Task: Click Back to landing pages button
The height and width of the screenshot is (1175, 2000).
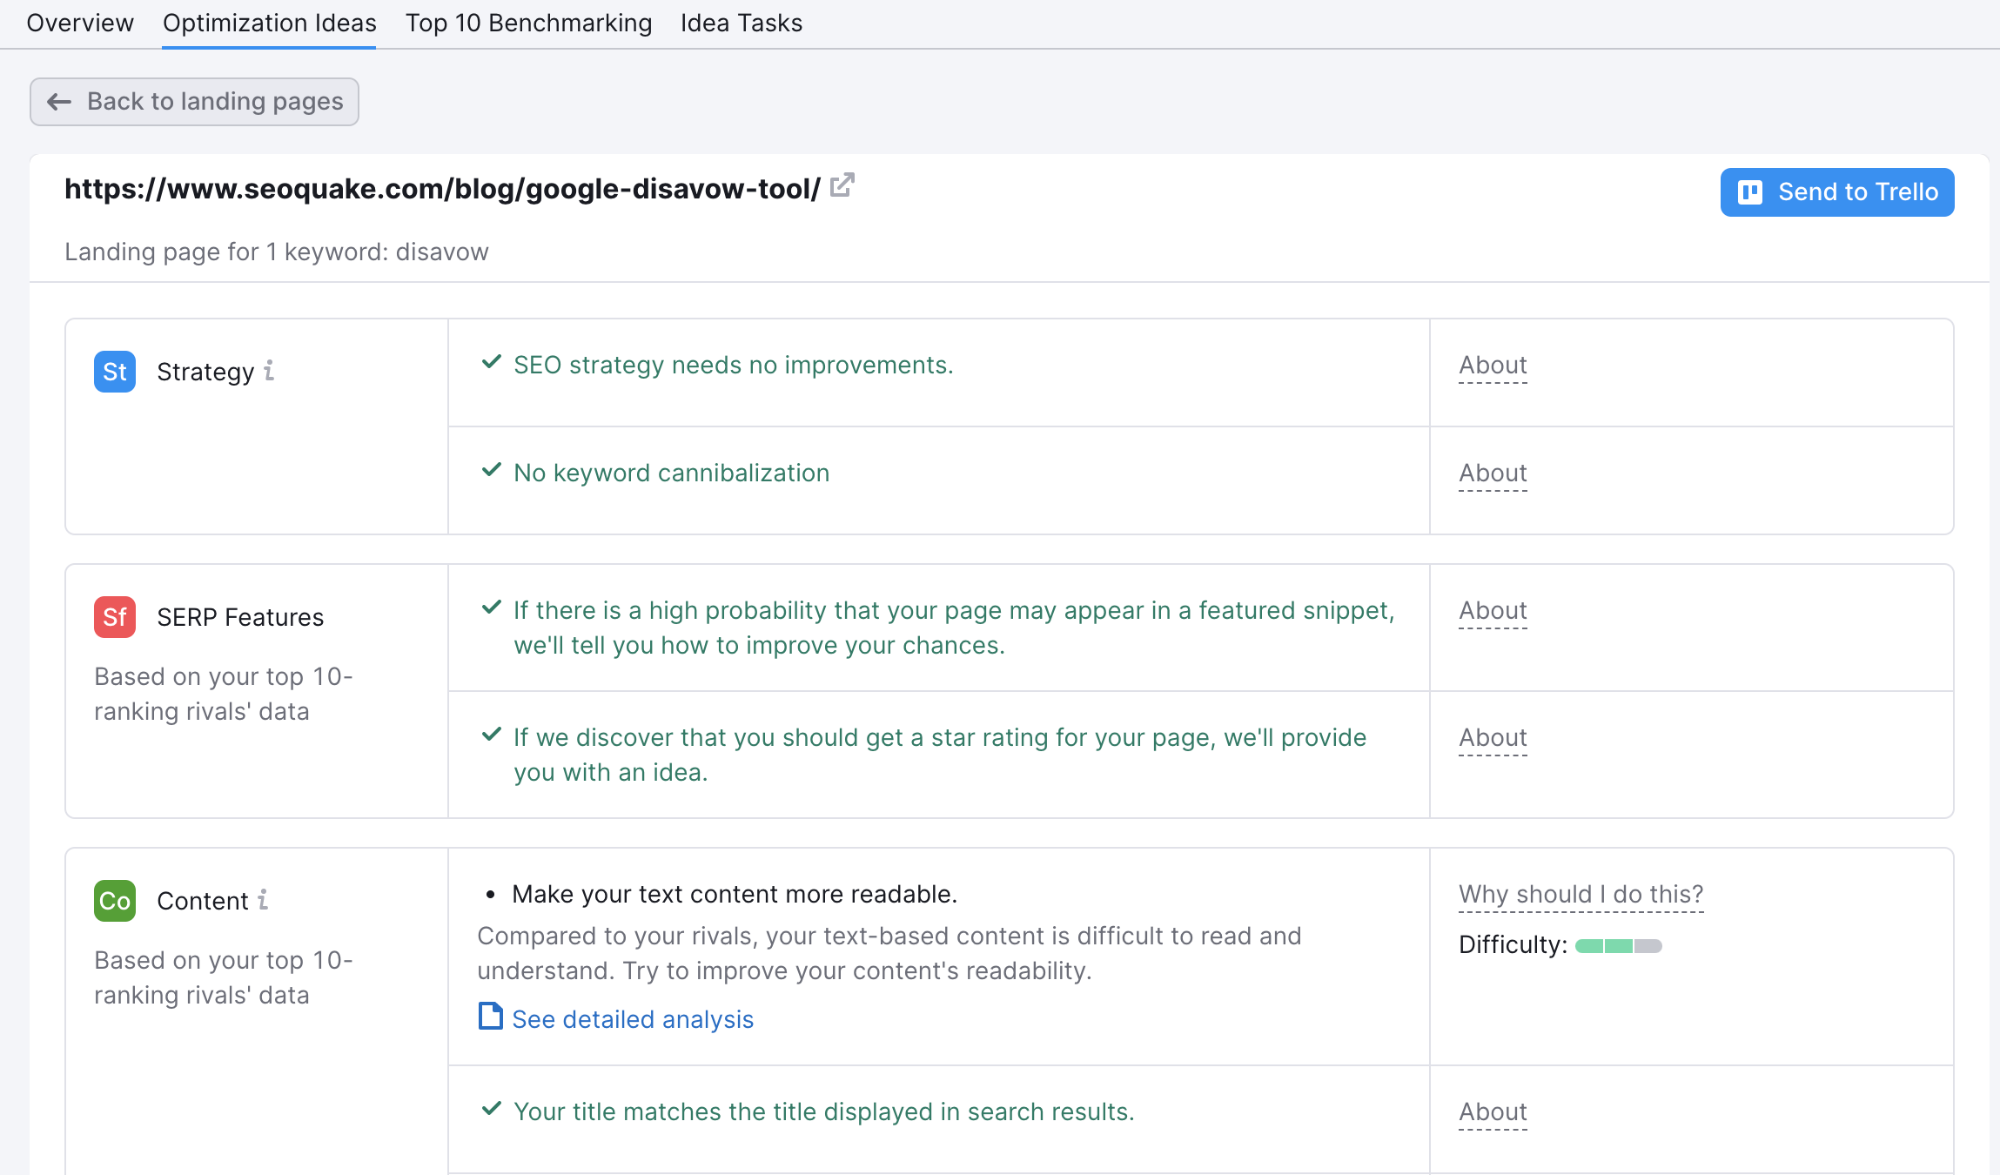Action: (195, 102)
